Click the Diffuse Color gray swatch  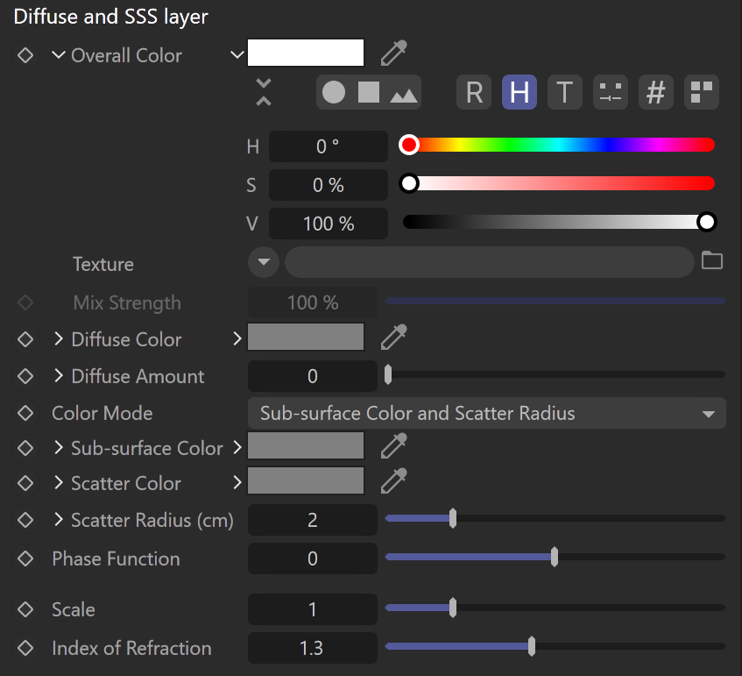[x=306, y=337]
